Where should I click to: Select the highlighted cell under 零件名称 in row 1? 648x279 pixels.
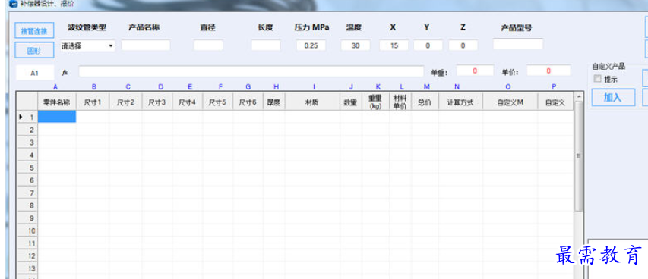[57, 117]
